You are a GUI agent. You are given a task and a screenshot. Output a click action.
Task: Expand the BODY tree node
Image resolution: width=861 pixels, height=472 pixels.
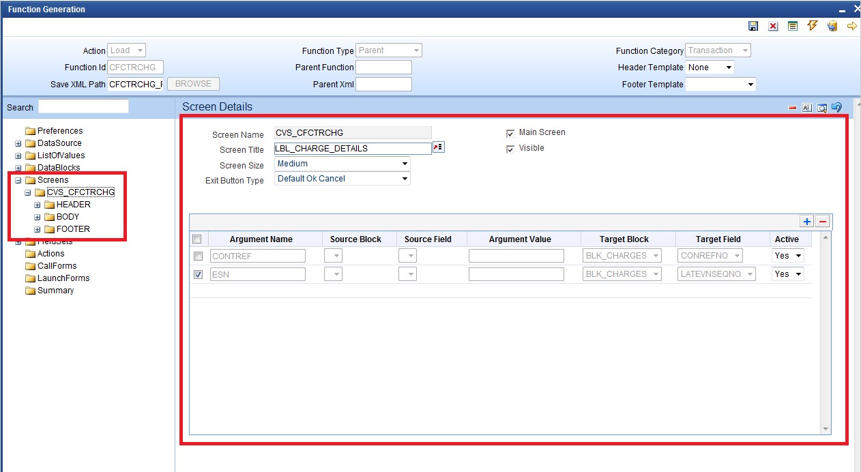point(38,217)
